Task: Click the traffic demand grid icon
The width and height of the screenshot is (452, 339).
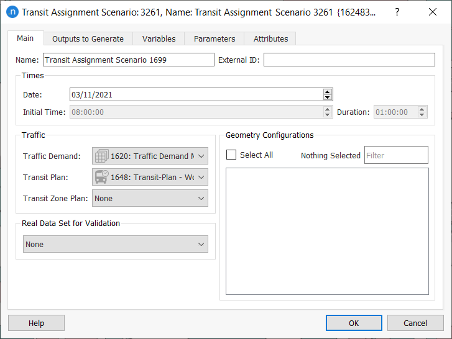Action: coord(102,156)
